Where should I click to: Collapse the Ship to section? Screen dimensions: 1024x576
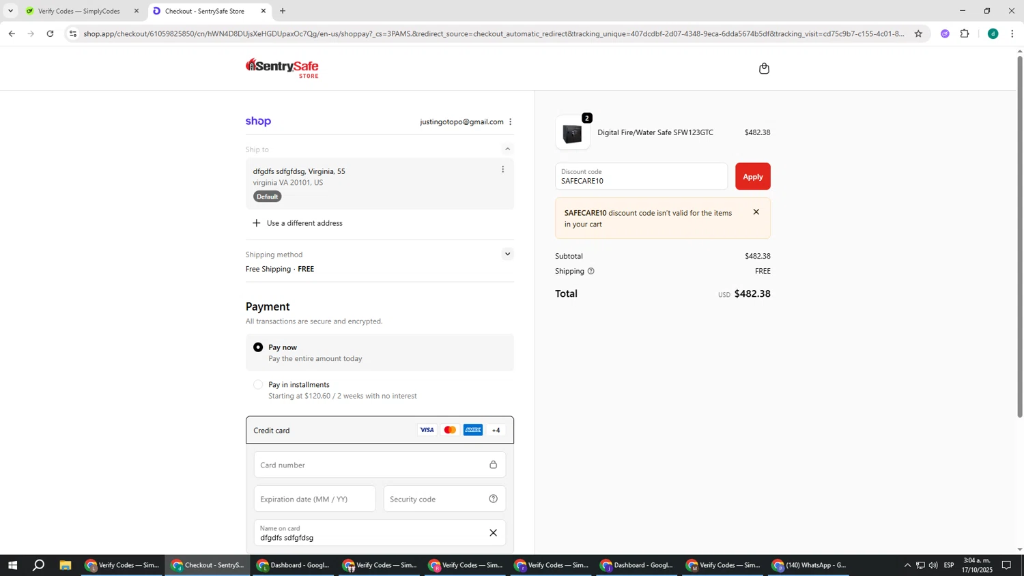click(x=507, y=149)
